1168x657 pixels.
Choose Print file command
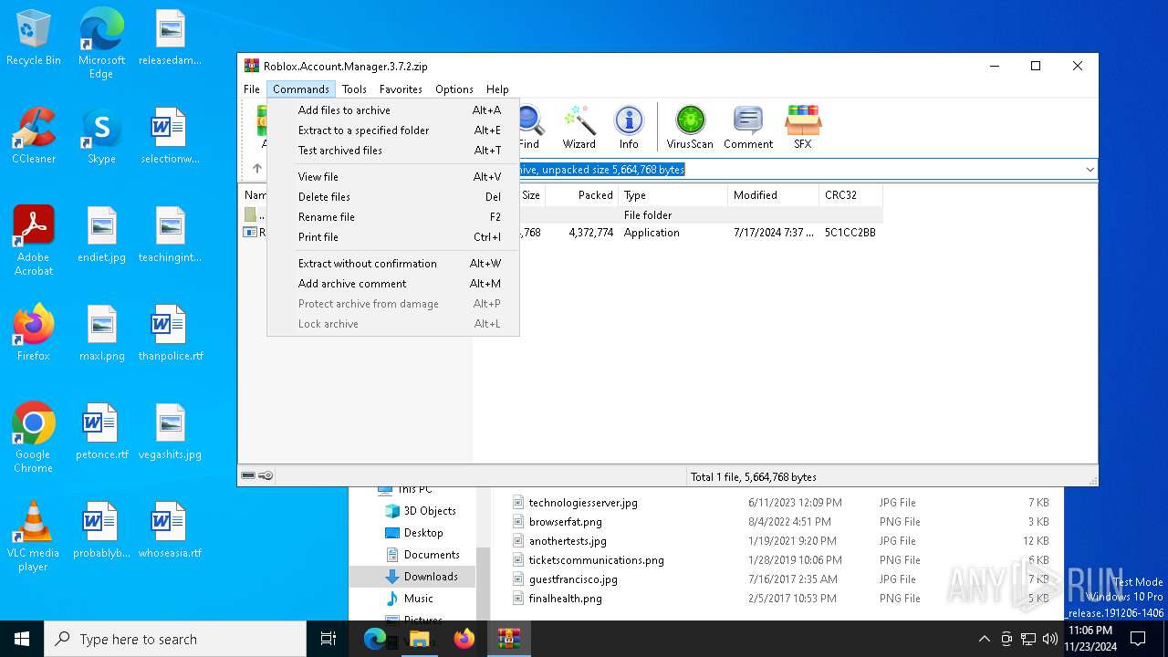tap(393, 237)
